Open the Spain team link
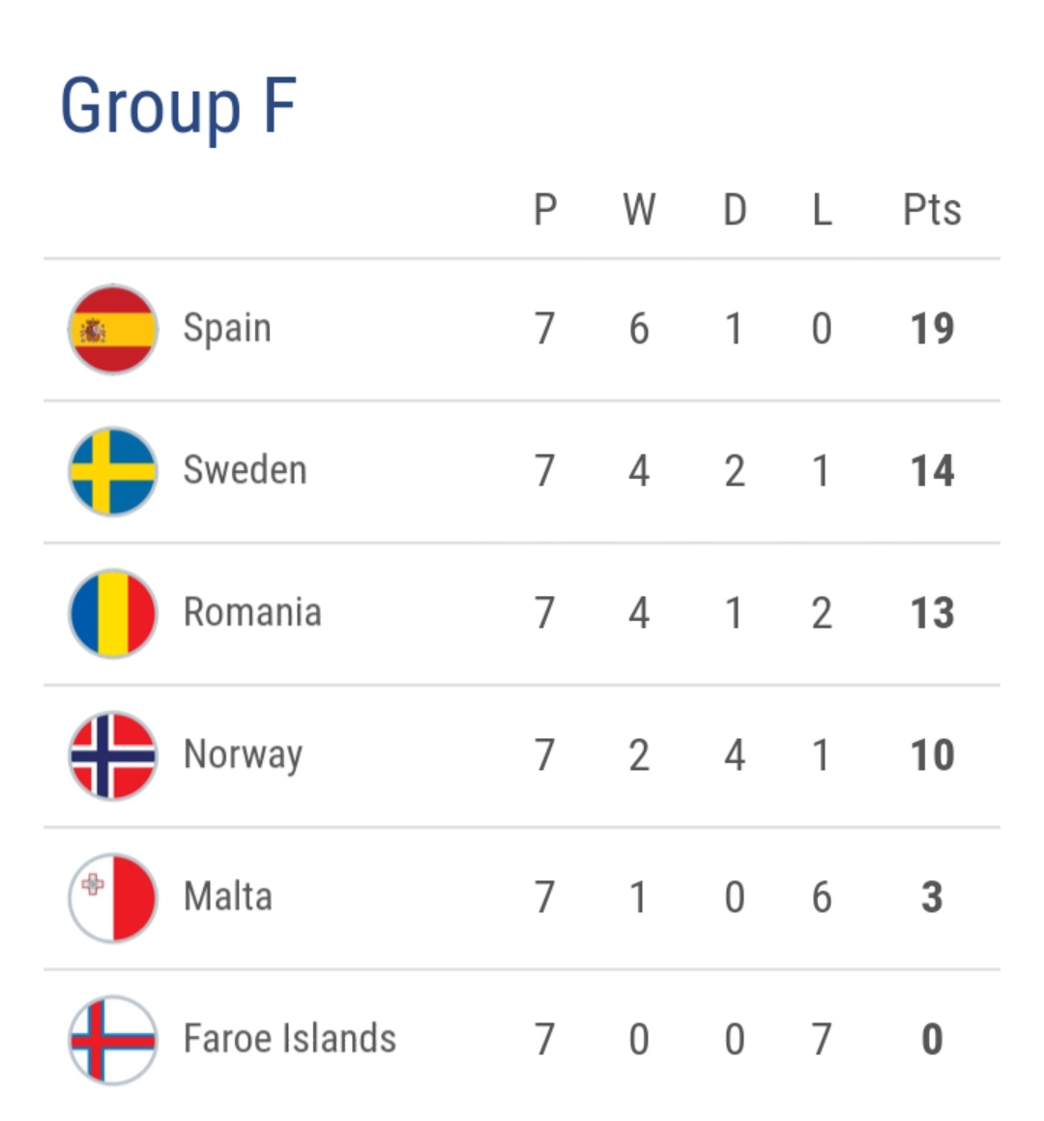1044x1121 pixels. click(227, 329)
